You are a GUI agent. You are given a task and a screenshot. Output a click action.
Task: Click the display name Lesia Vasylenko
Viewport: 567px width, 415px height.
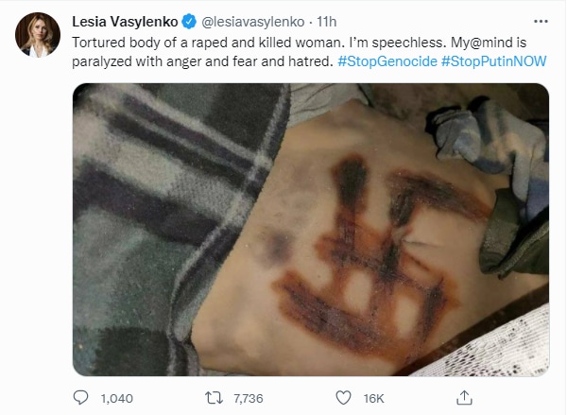[x=125, y=22]
